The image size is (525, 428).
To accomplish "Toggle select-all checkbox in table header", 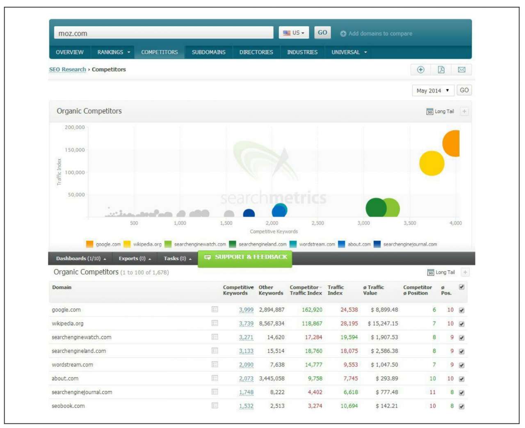I will (461, 287).
